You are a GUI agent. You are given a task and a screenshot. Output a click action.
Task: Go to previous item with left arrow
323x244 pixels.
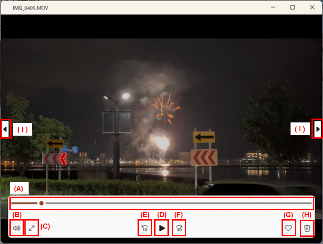(x=5, y=129)
